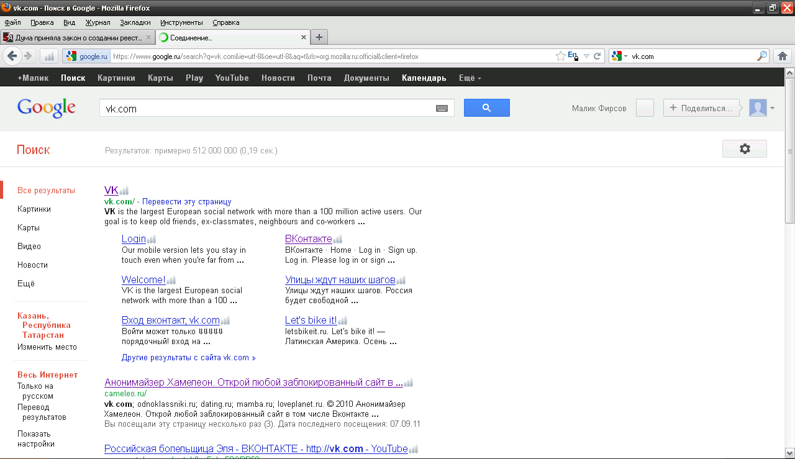795x459 pixels.
Task: Click the rank bars icon beside ВКонтакте link
Action: [x=337, y=239]
